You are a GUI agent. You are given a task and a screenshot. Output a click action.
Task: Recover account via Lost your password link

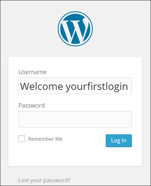pos(44,180)
